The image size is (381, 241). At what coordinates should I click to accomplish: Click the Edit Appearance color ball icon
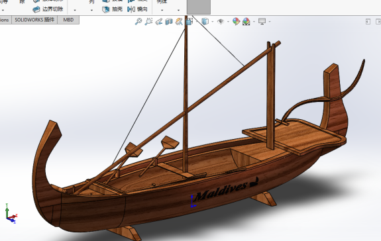pos(236,21)
